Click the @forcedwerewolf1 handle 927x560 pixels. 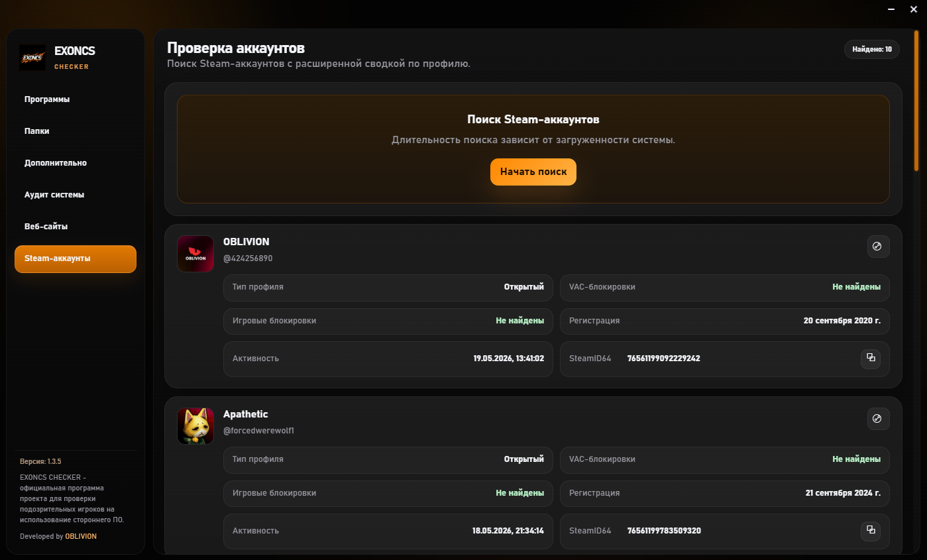258,431
